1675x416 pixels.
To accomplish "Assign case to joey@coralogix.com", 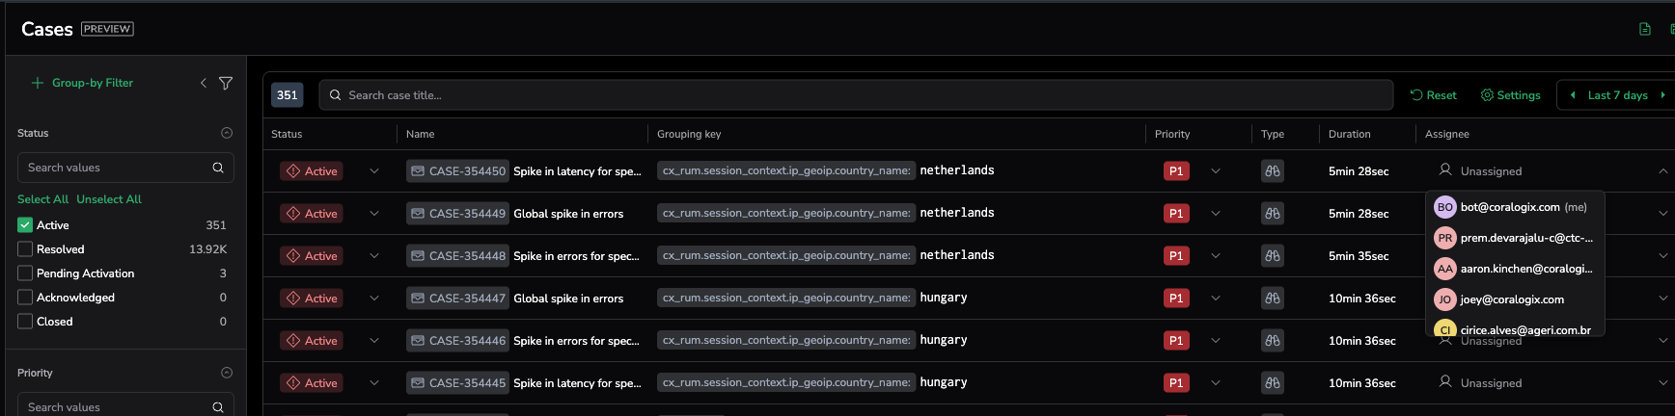I will click(1511, 299).
